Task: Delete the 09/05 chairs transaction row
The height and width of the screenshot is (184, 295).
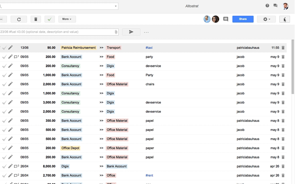Action: click(x=283, y=84)
